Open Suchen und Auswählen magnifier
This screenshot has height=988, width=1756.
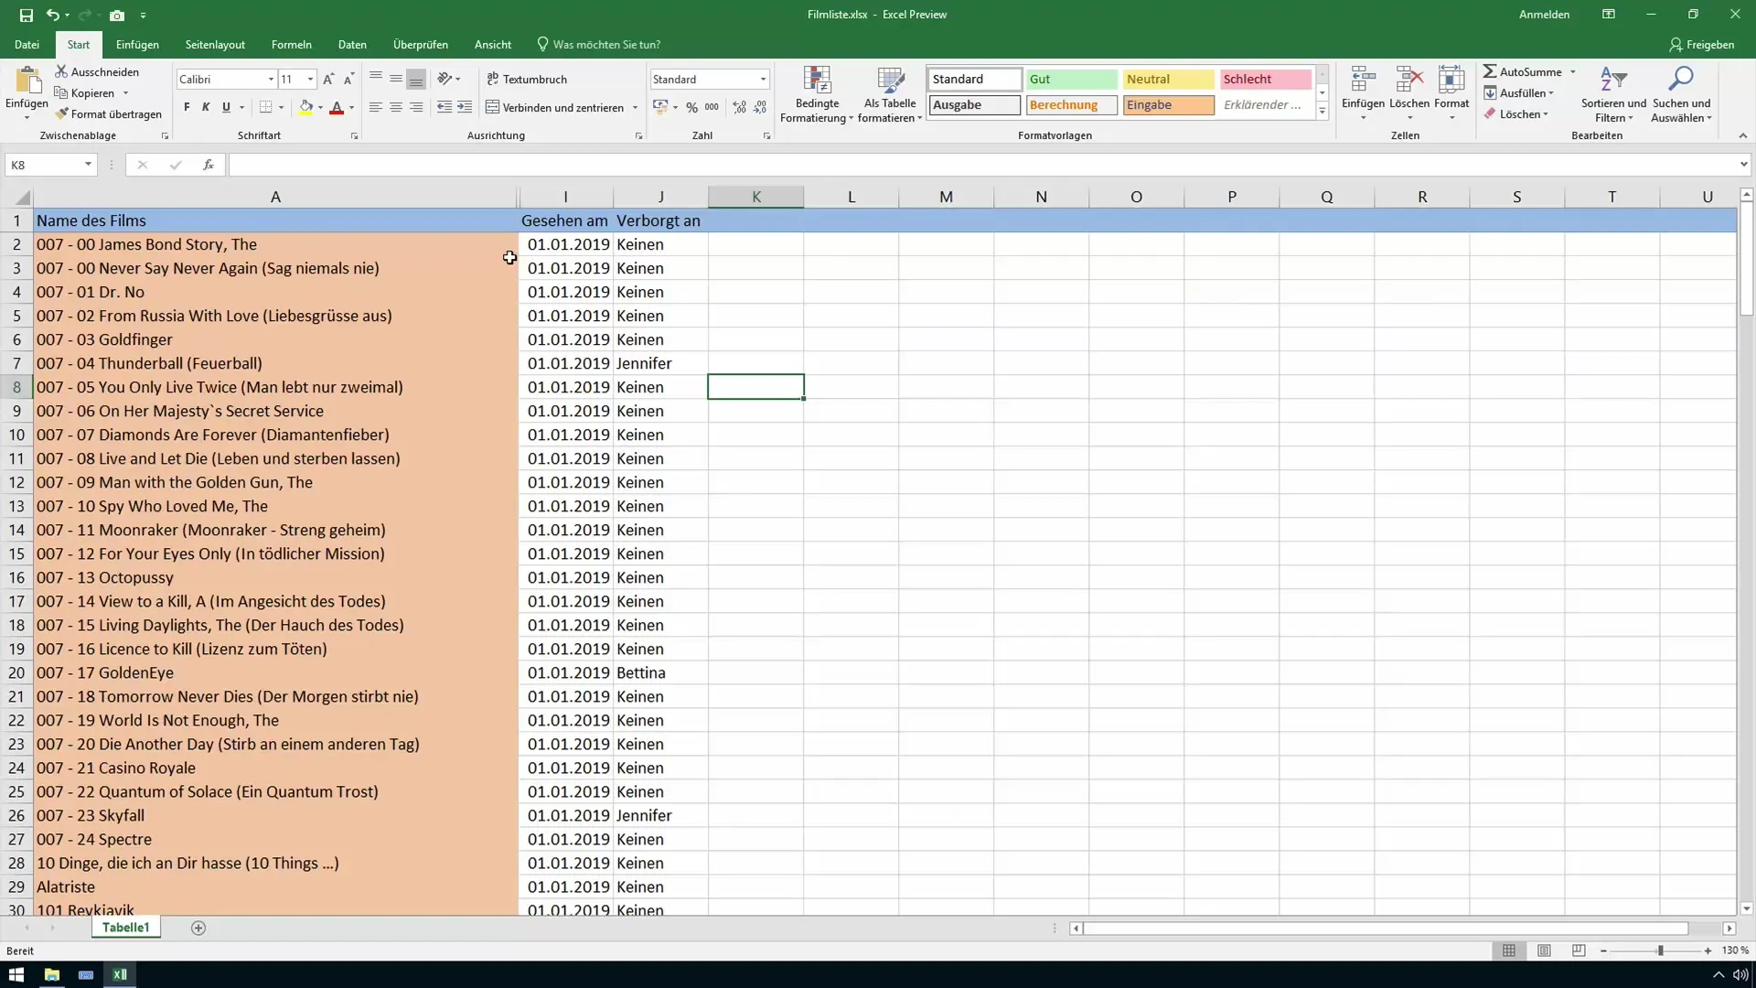pos(1681,94)
